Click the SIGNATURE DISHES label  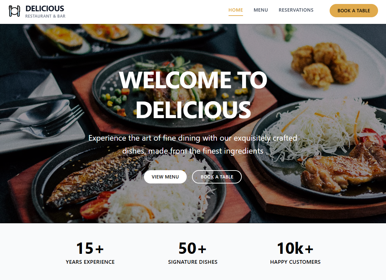(x=193, y=262)
